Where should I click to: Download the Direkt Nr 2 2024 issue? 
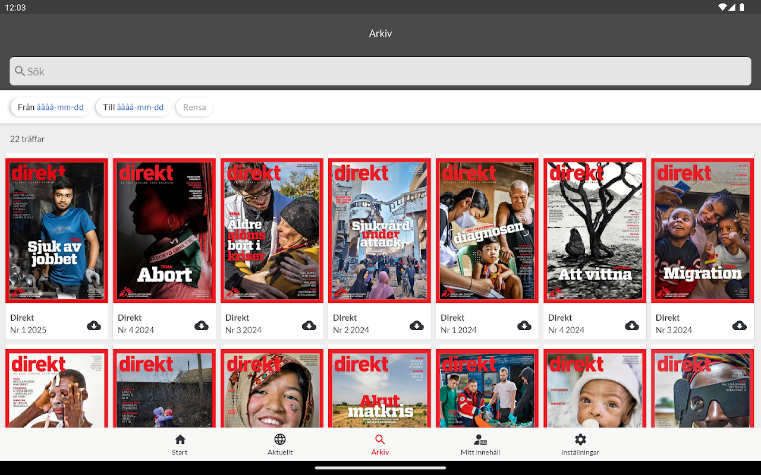coord(417,325)
